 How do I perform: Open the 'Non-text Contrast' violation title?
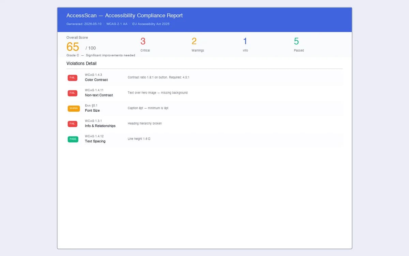(x=99, y=95)
